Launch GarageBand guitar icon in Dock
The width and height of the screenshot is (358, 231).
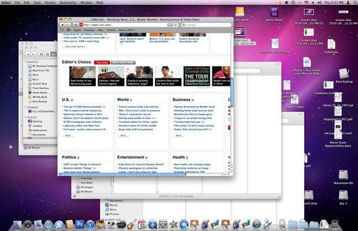[x=131, y=224]
